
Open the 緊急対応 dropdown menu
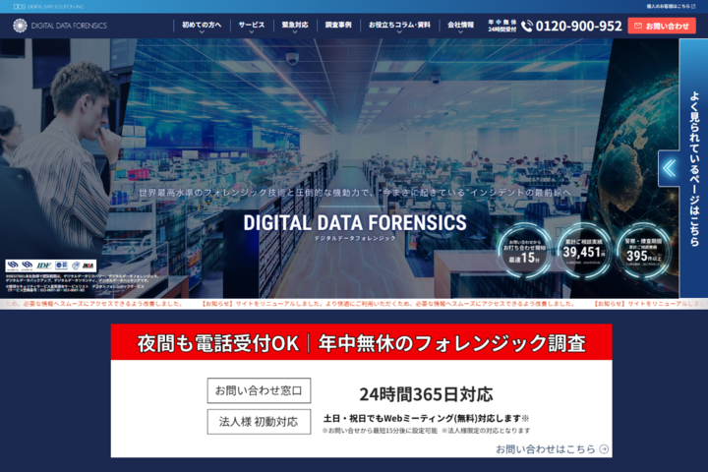[295, 26]
